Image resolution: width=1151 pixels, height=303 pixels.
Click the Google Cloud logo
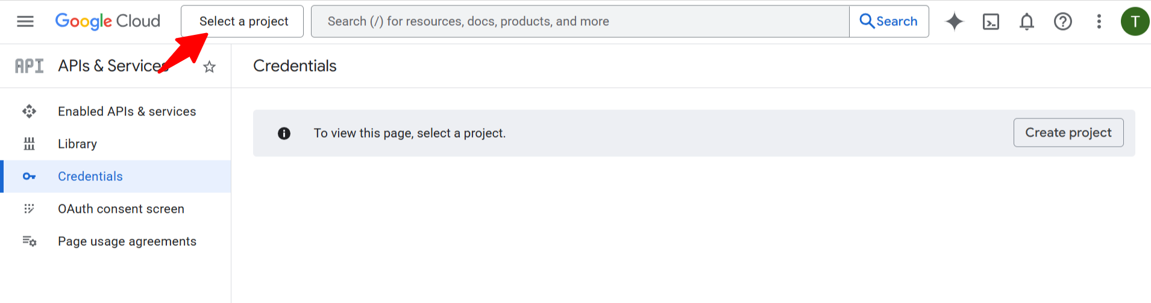[108, 22]
